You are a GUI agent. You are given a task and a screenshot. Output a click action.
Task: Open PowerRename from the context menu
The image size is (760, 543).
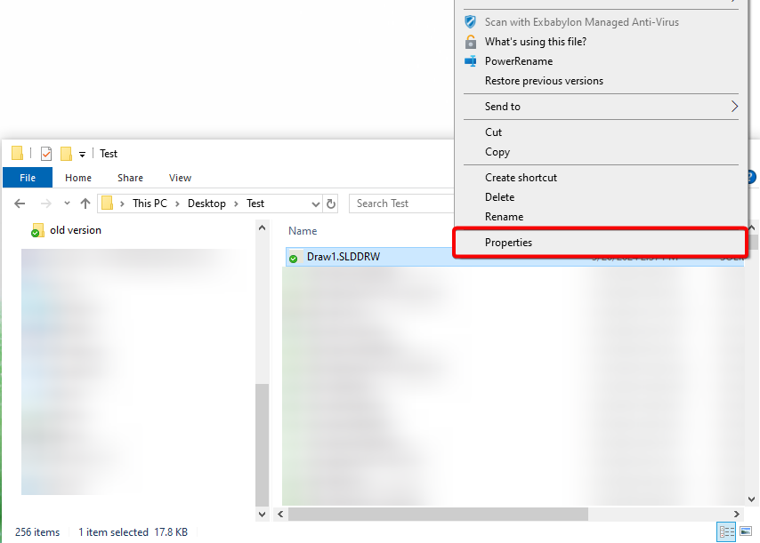[x=519, y=61]
